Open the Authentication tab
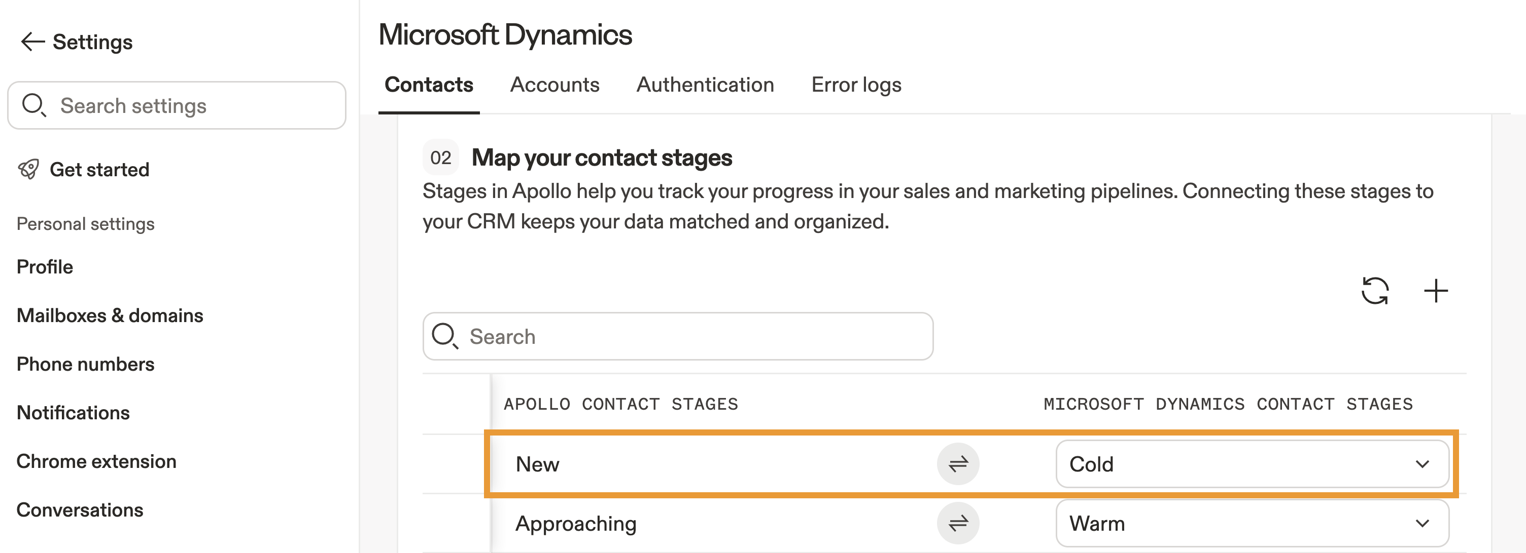This screenshot has width=1526, height=553. click(704, 85)
